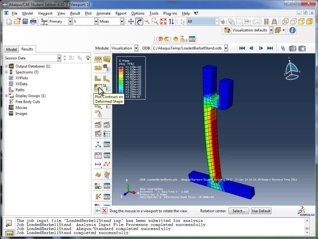Click the Cycle Views arrows icon
The image size is (318, 239).
(171, 21)
